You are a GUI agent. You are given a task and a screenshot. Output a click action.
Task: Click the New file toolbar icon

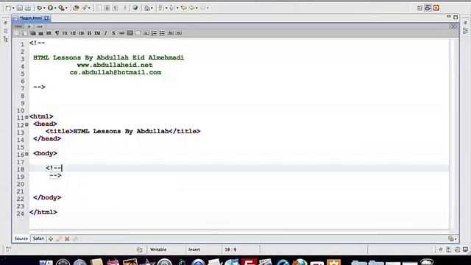pos(8,8)
